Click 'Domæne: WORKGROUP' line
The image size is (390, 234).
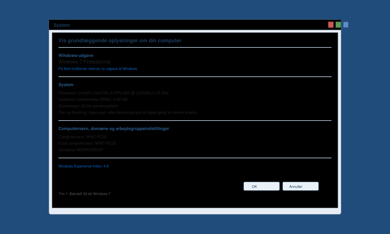click(81, 150)
